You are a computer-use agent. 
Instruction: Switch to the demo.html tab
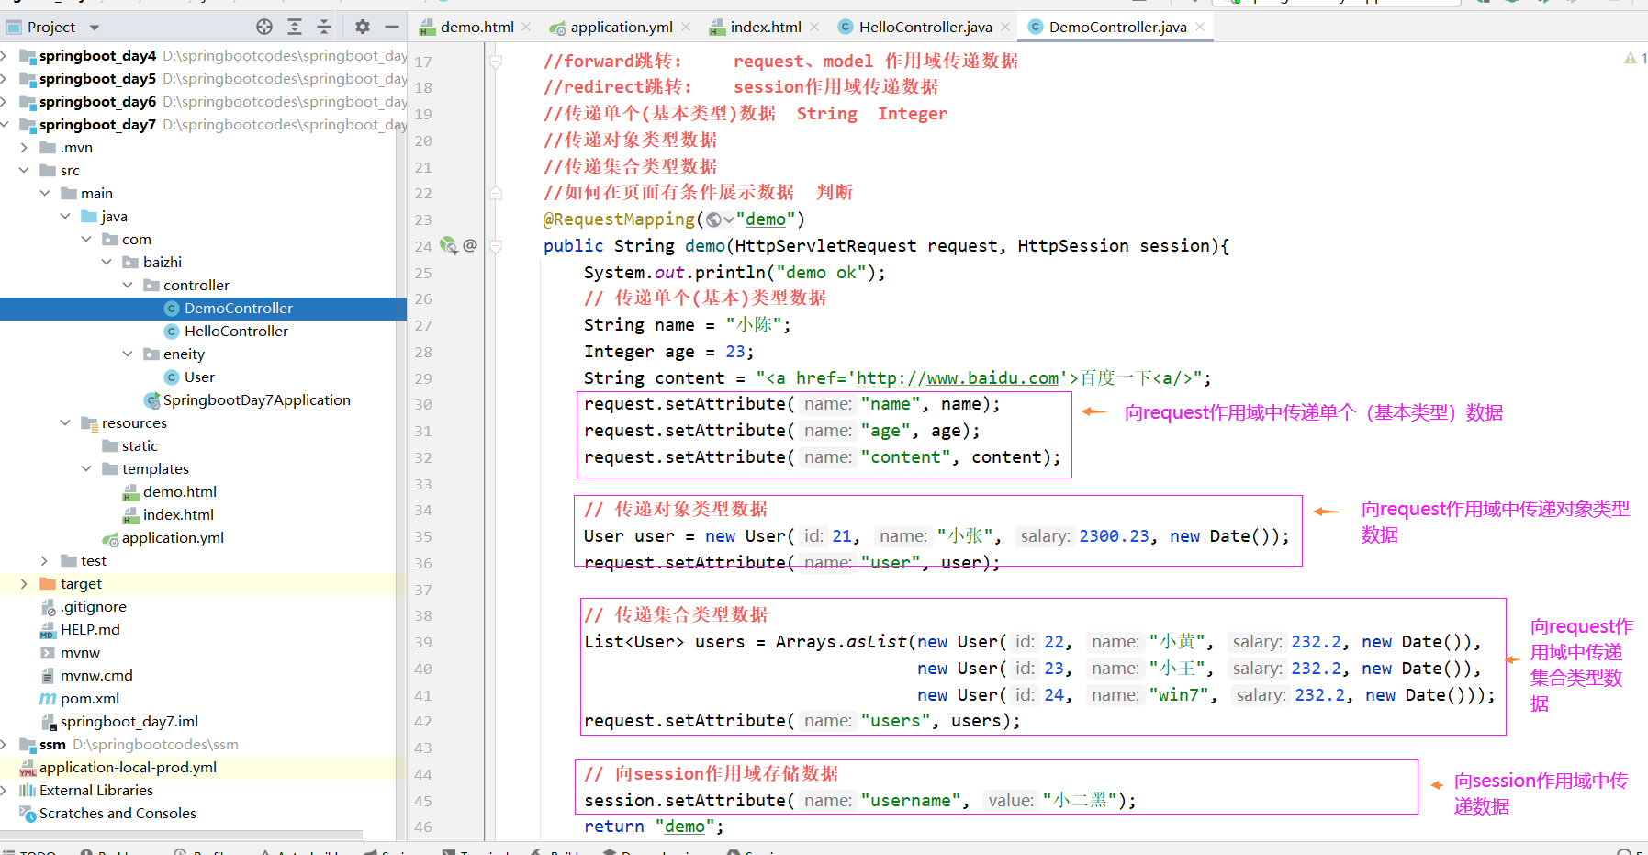click(476, 27)
